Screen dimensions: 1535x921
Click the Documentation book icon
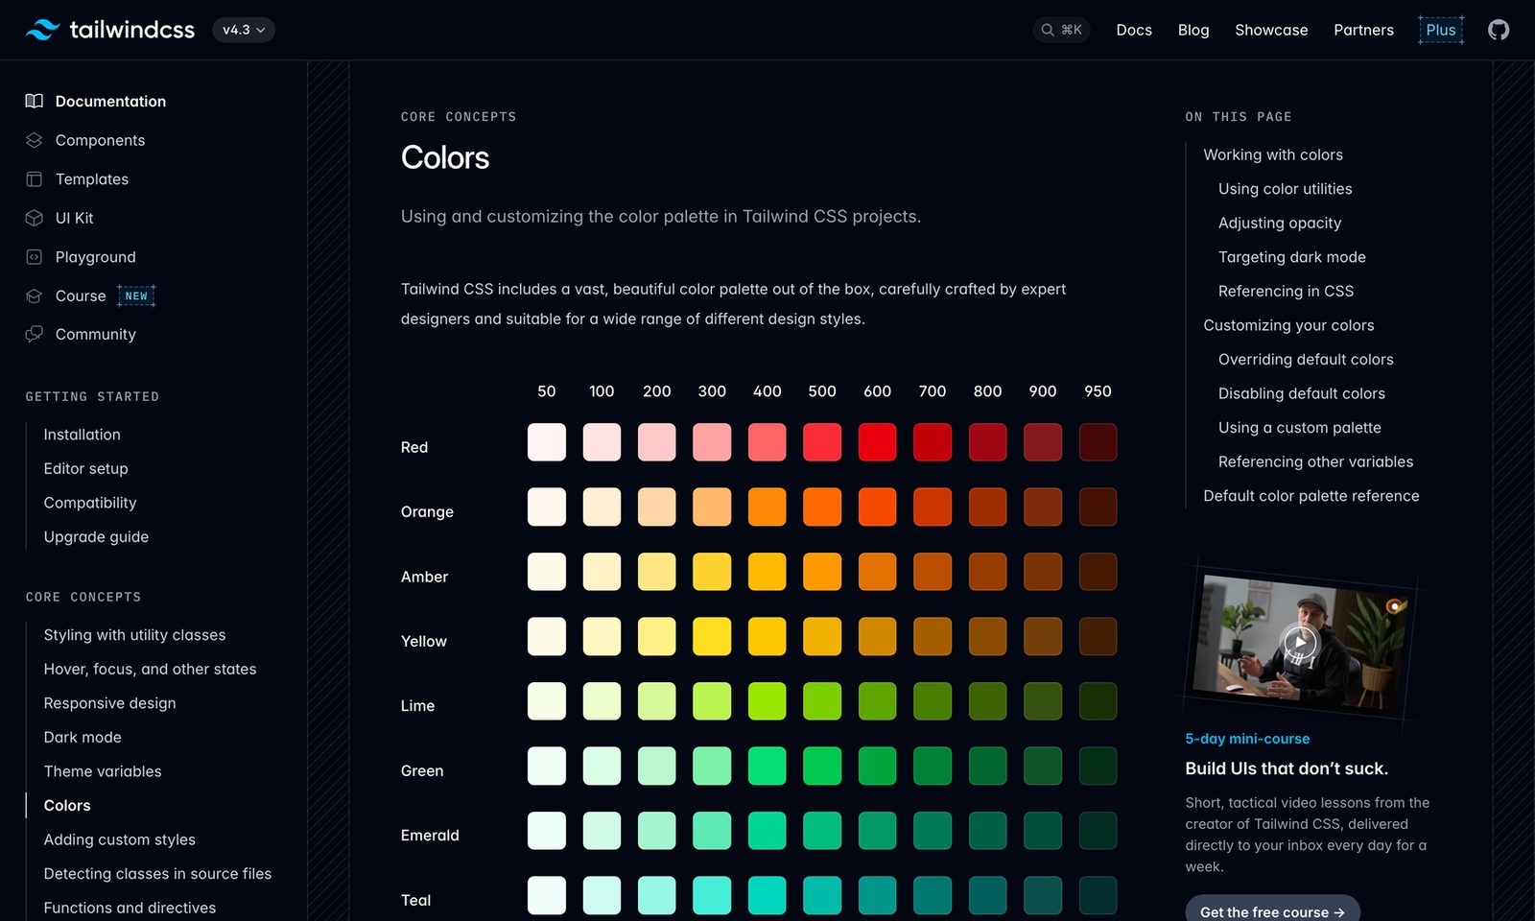pos(35,101)
